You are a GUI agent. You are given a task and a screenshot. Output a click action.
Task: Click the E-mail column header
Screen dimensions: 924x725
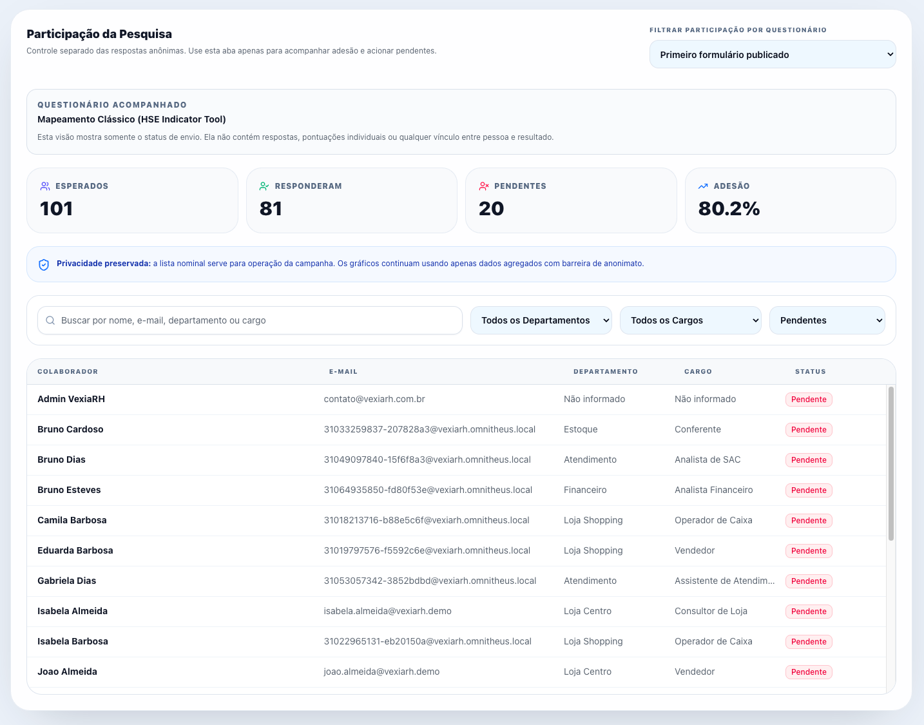coord(343,372)
